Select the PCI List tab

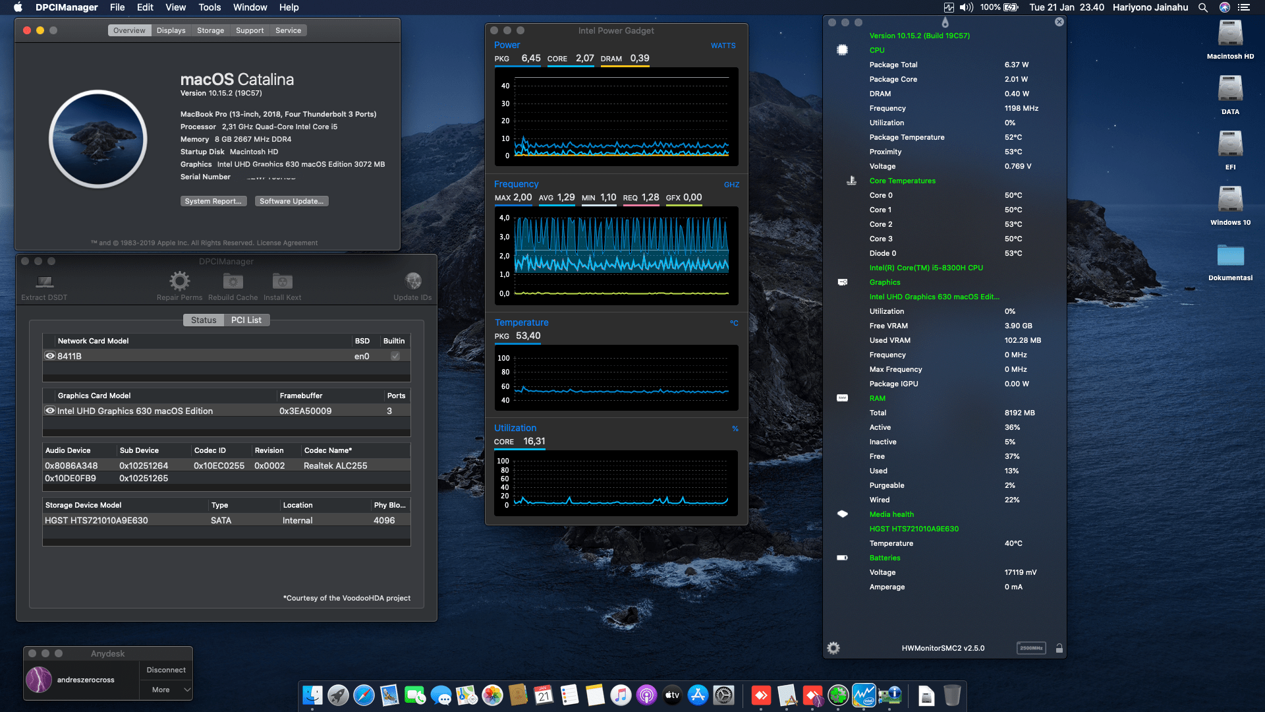click(246, 320)
